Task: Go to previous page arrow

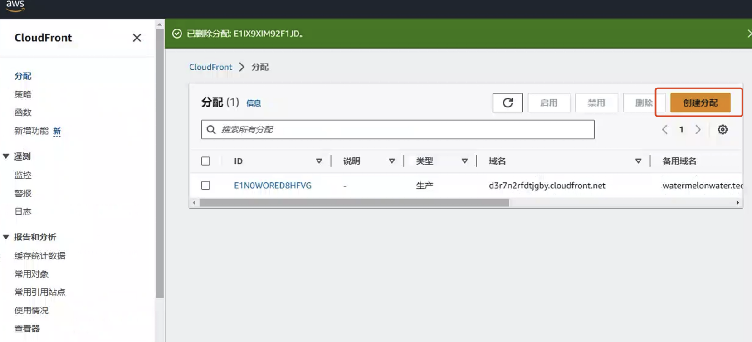Action: point(665,130)
